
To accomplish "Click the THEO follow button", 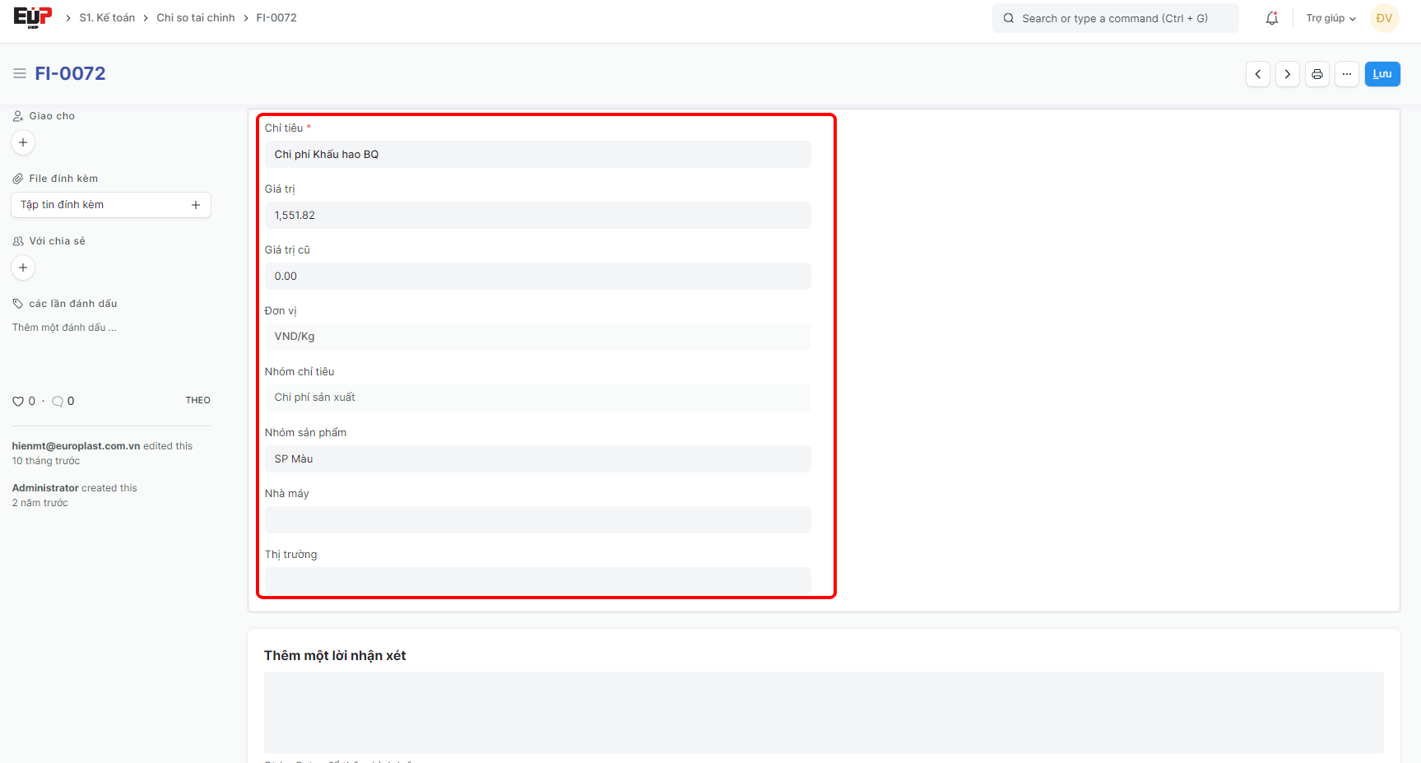I will pyautogui.click(x=197, y=401).
